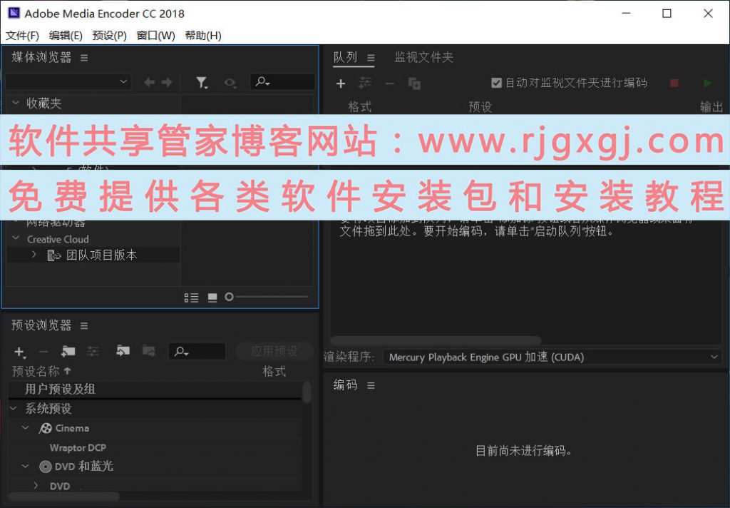Click the 应用预设 button
This screenshot has width=730, height=508.
pyautogui.click(x=274, y=351)
